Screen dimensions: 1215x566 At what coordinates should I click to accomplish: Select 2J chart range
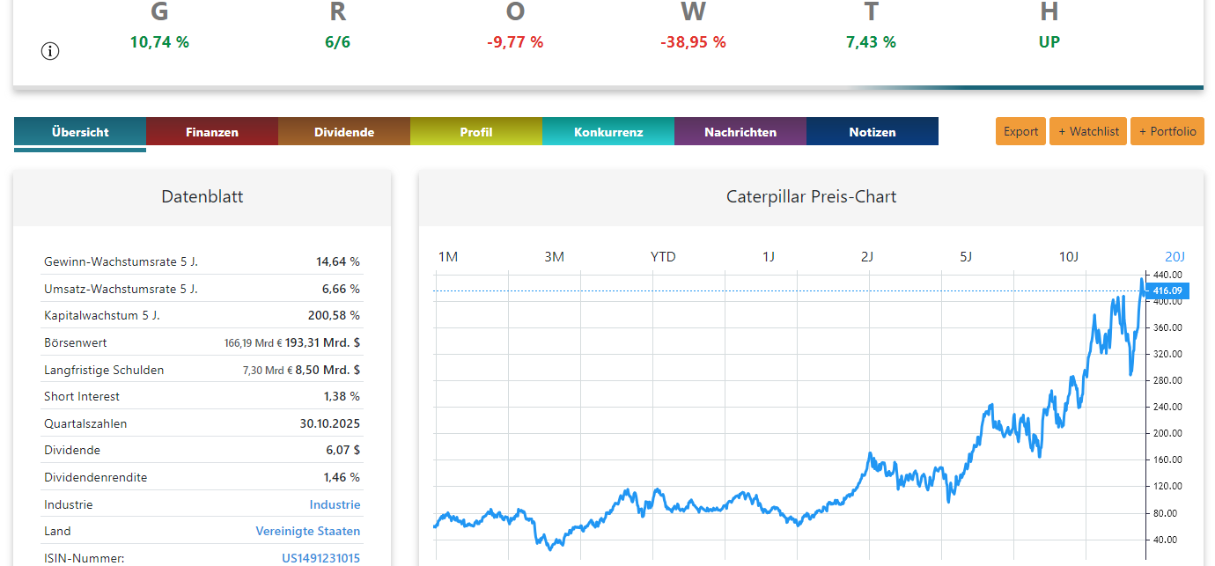(x=867, y=257)
